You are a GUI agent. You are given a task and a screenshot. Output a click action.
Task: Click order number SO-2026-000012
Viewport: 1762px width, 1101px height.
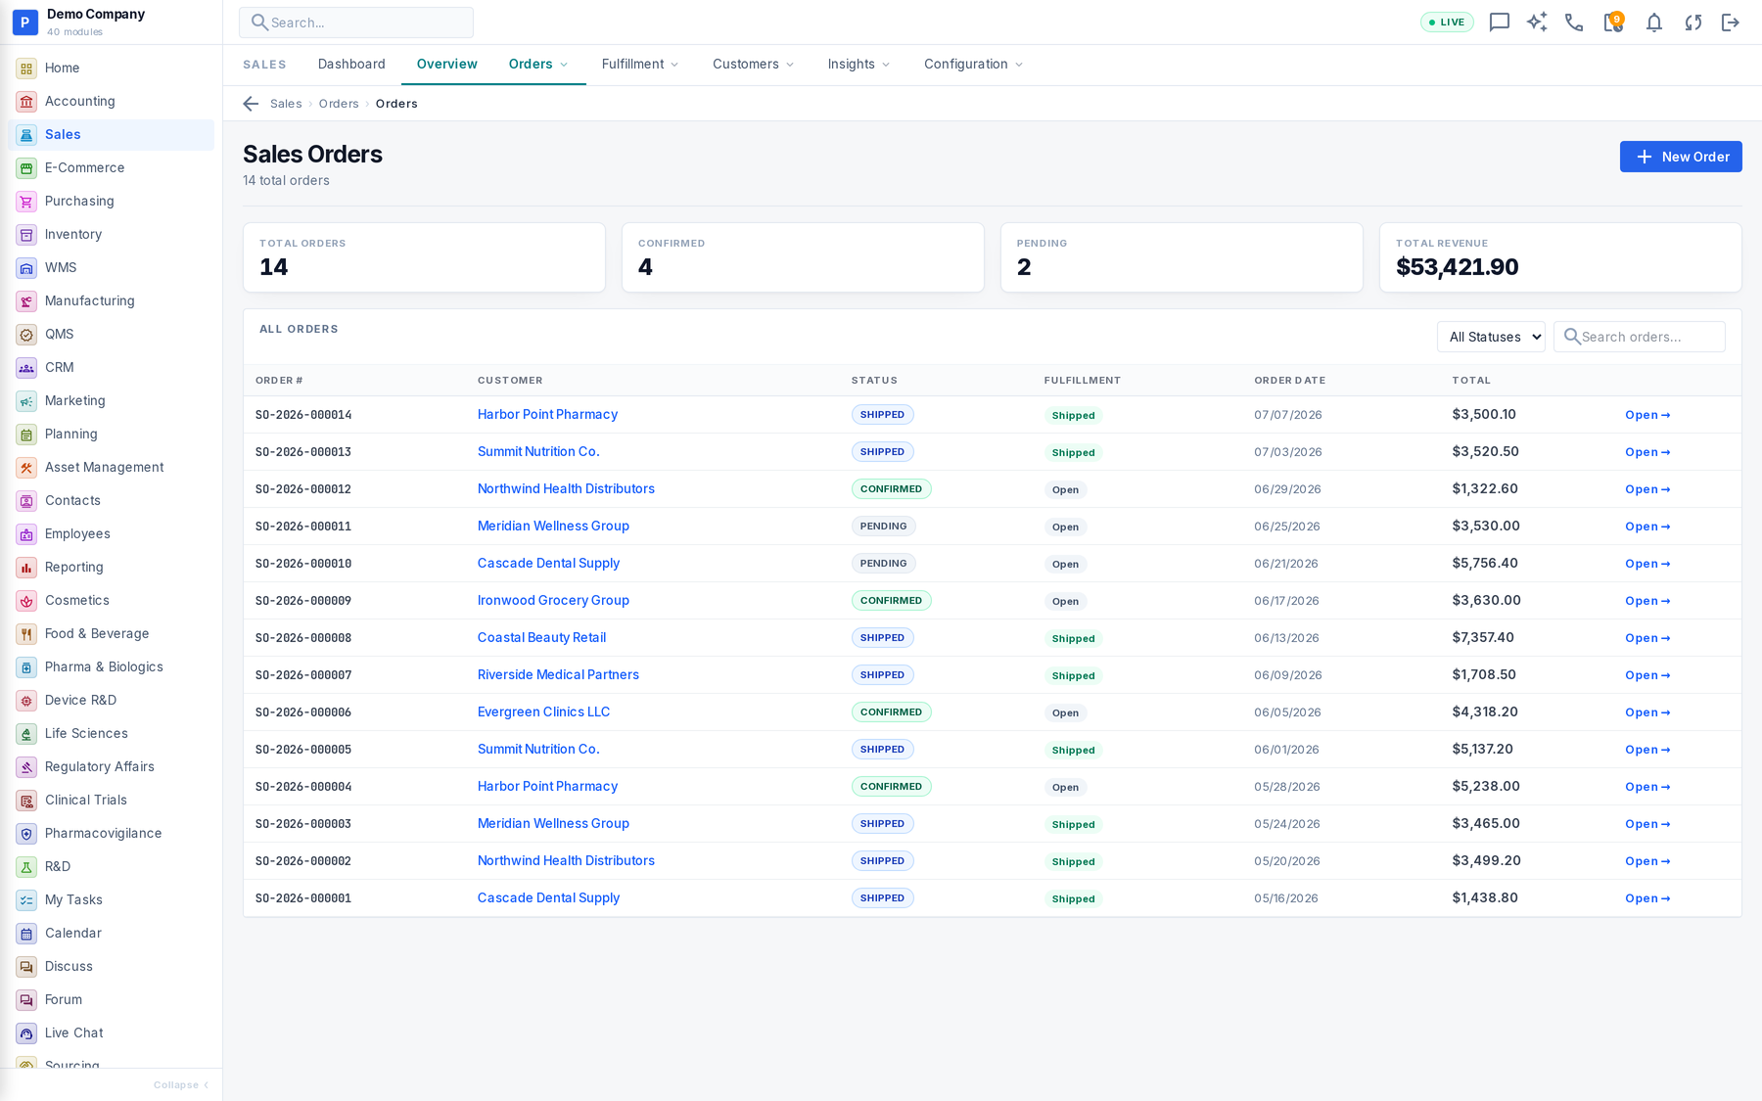point(303,489)
